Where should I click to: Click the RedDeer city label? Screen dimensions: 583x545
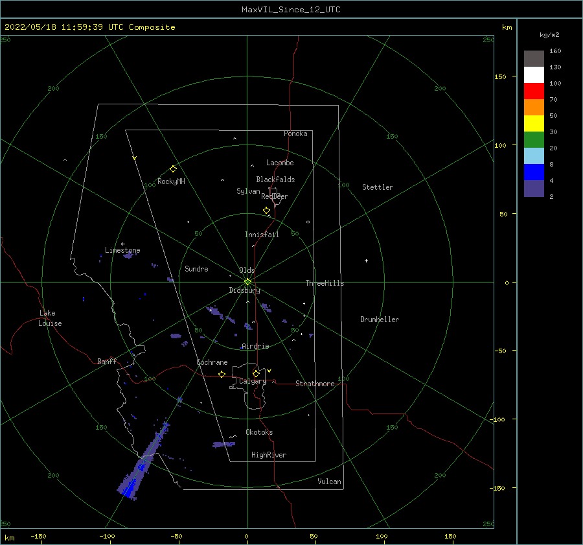coord(275,196)
